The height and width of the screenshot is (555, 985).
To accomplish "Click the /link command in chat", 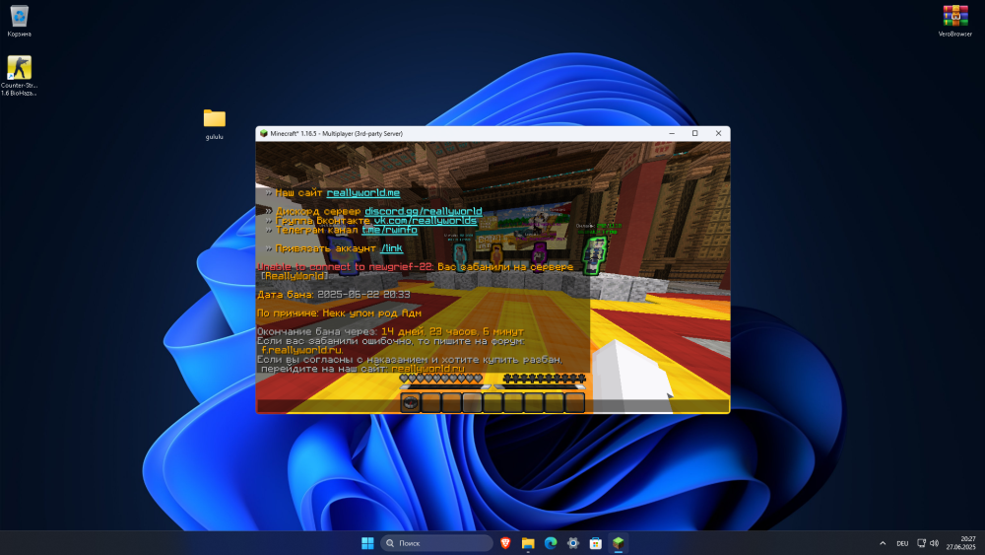I will 391,248.
